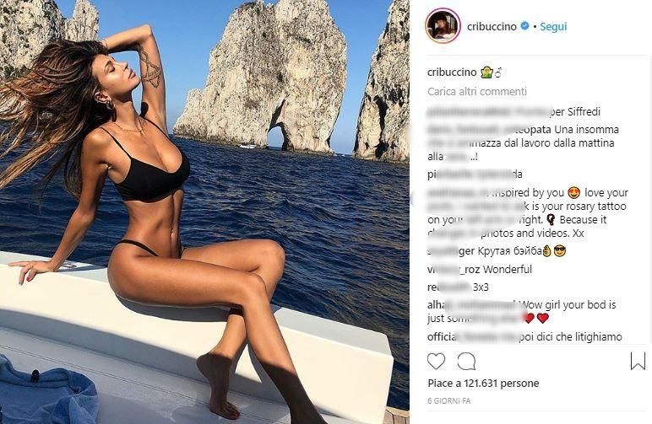Open commenter username ending in _roz

point(454,270)
